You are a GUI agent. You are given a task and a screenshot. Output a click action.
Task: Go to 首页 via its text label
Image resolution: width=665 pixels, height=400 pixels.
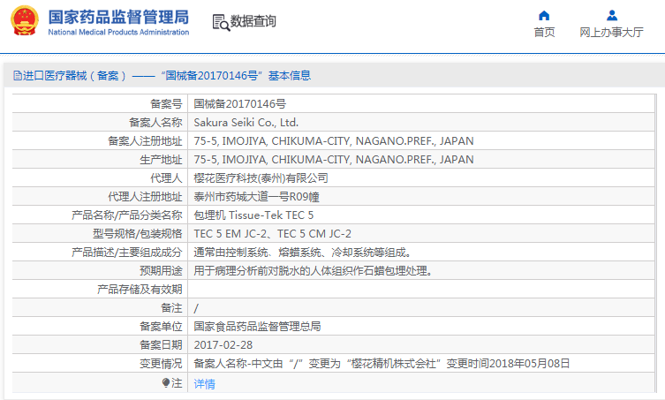pyautogui.click(x=544, y=33)
